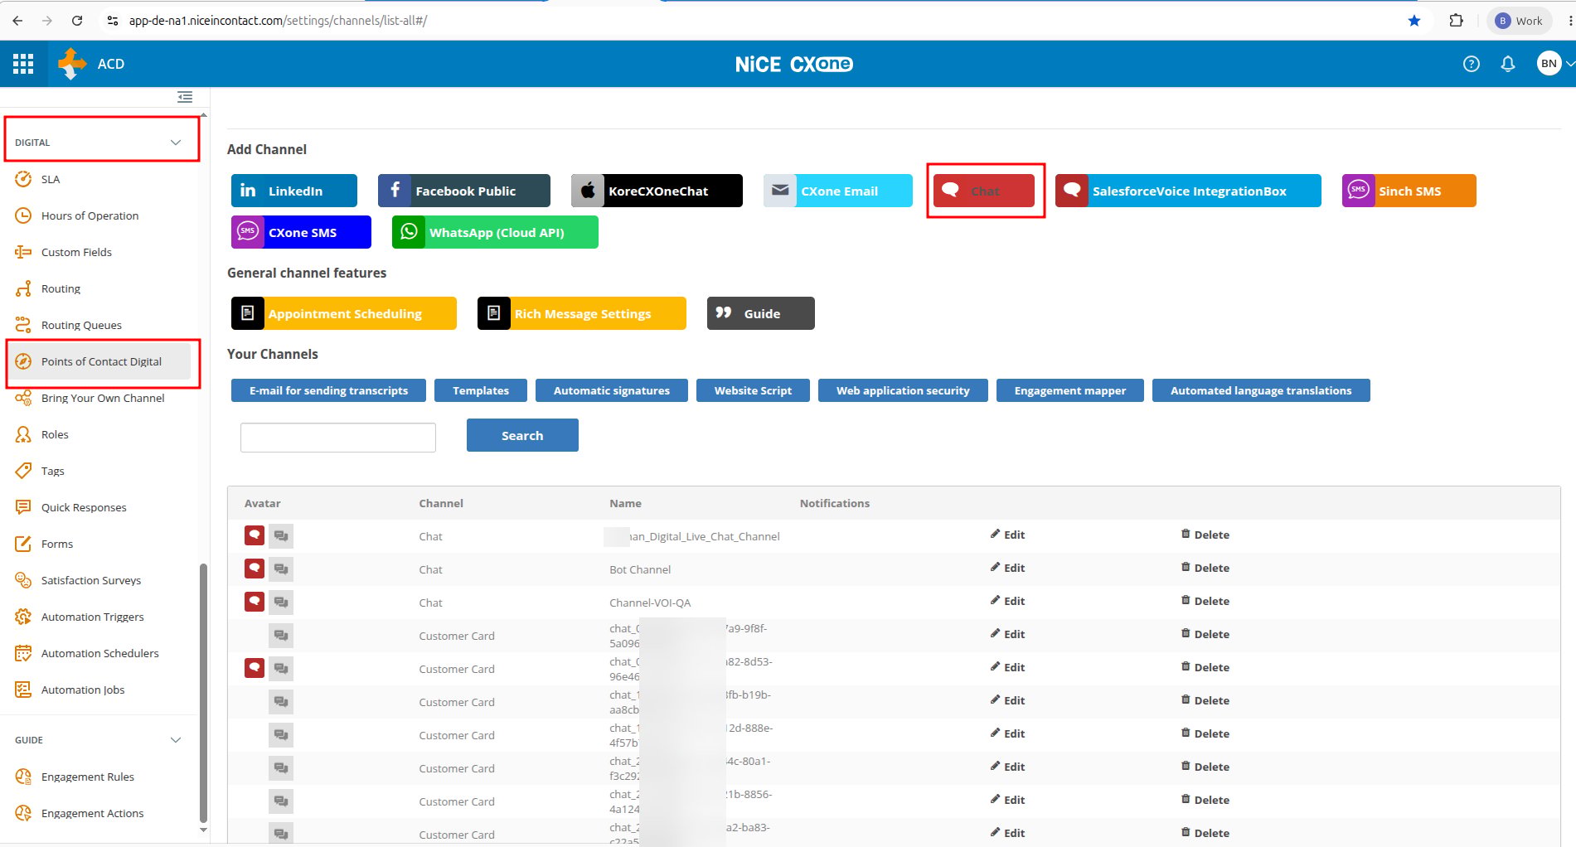Click the Tags sidebar icon
The image size is (1576, 847).
tap(23, 471)
